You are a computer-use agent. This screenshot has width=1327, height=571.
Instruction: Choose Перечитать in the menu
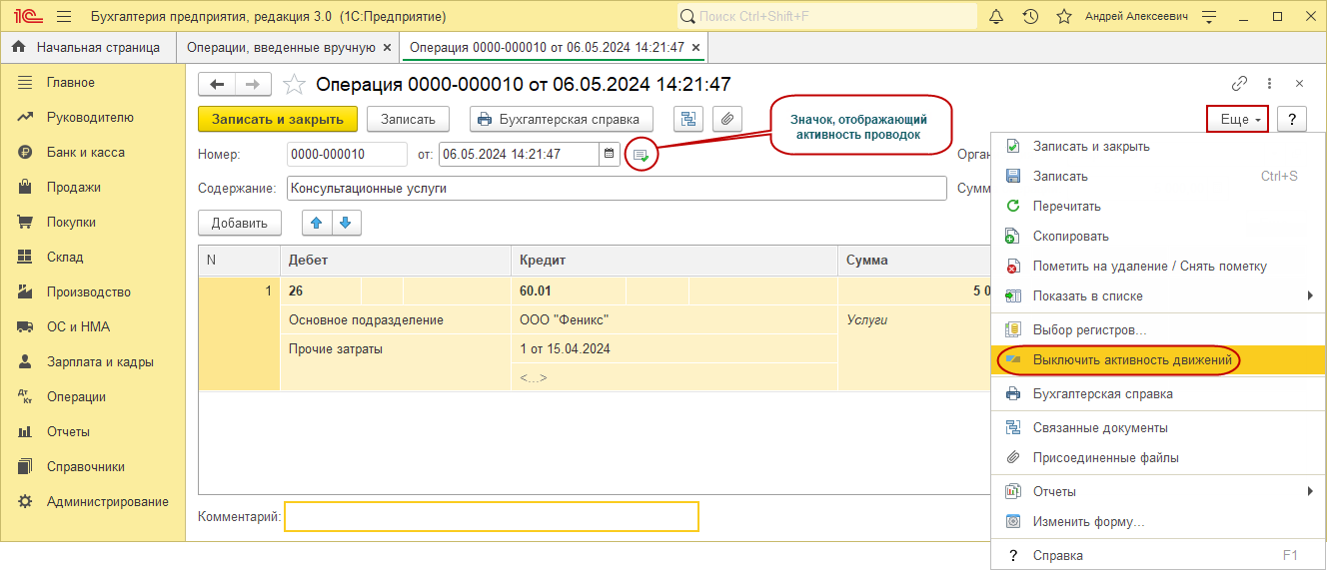click(x=1159, y=206)
